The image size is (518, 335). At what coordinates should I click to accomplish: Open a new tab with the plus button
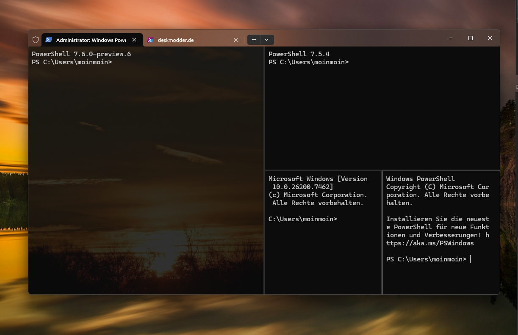254,40
